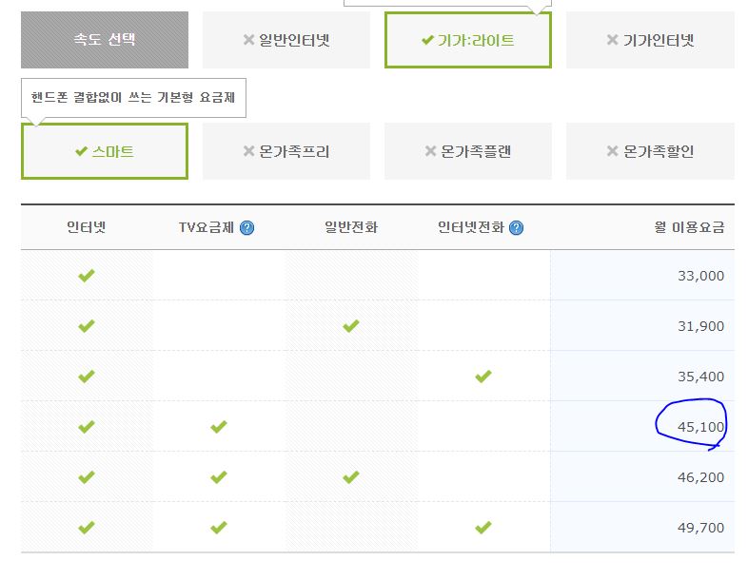
Task: Click the selected 스마트 plan option
Action: (x=104, y=151)
